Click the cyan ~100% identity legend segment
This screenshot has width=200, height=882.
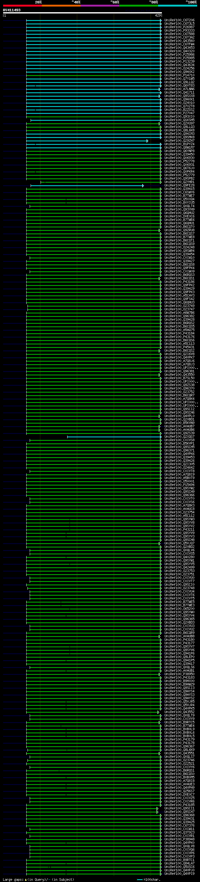tap(177, 6)
